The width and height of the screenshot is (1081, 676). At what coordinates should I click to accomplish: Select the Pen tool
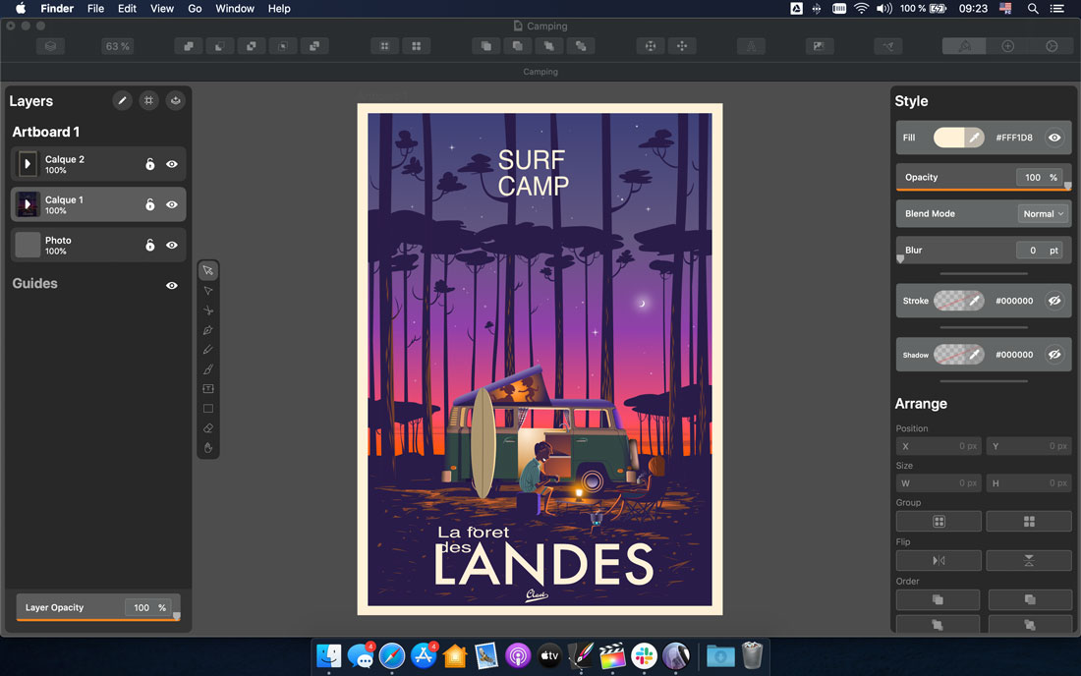tap(208, 330)
